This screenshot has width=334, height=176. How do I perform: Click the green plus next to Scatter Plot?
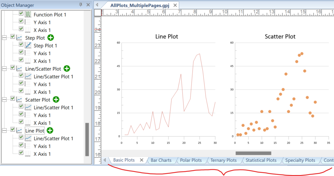[x=56, y=100]
